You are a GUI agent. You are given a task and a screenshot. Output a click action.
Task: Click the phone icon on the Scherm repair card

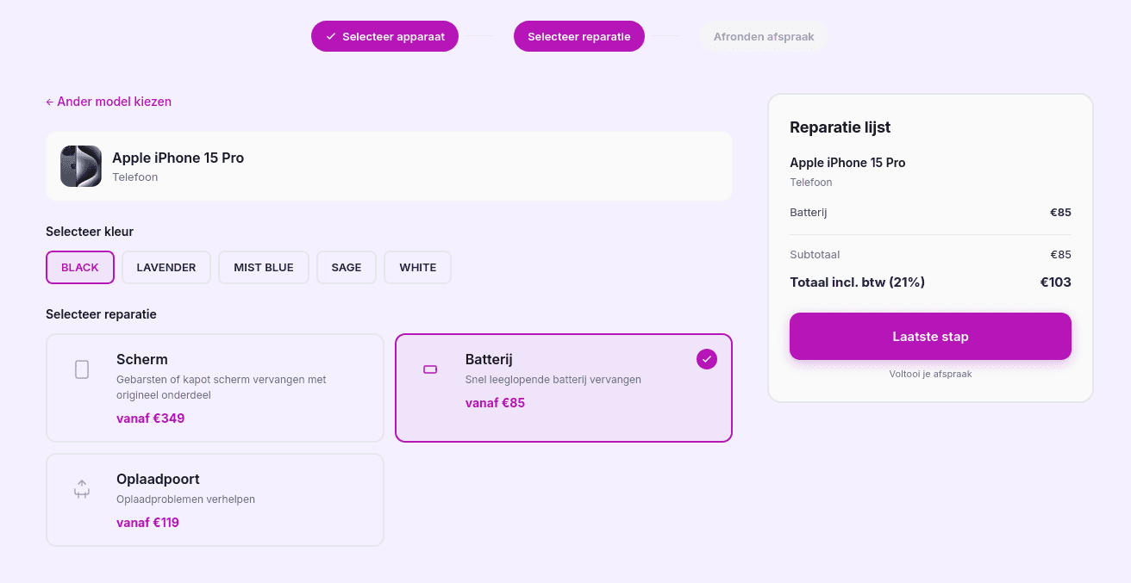click(81, 369)
